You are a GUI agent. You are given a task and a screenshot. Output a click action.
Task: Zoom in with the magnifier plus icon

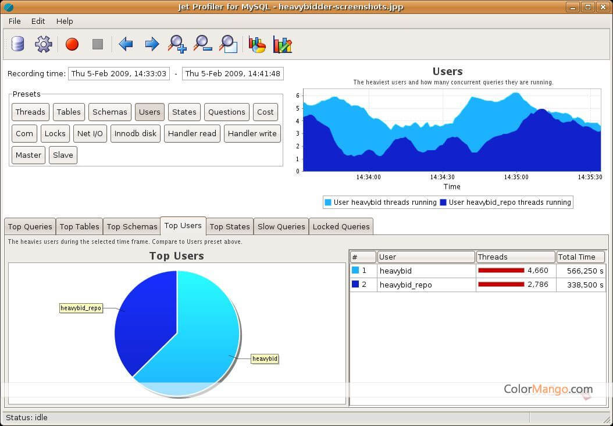[177, 44]
